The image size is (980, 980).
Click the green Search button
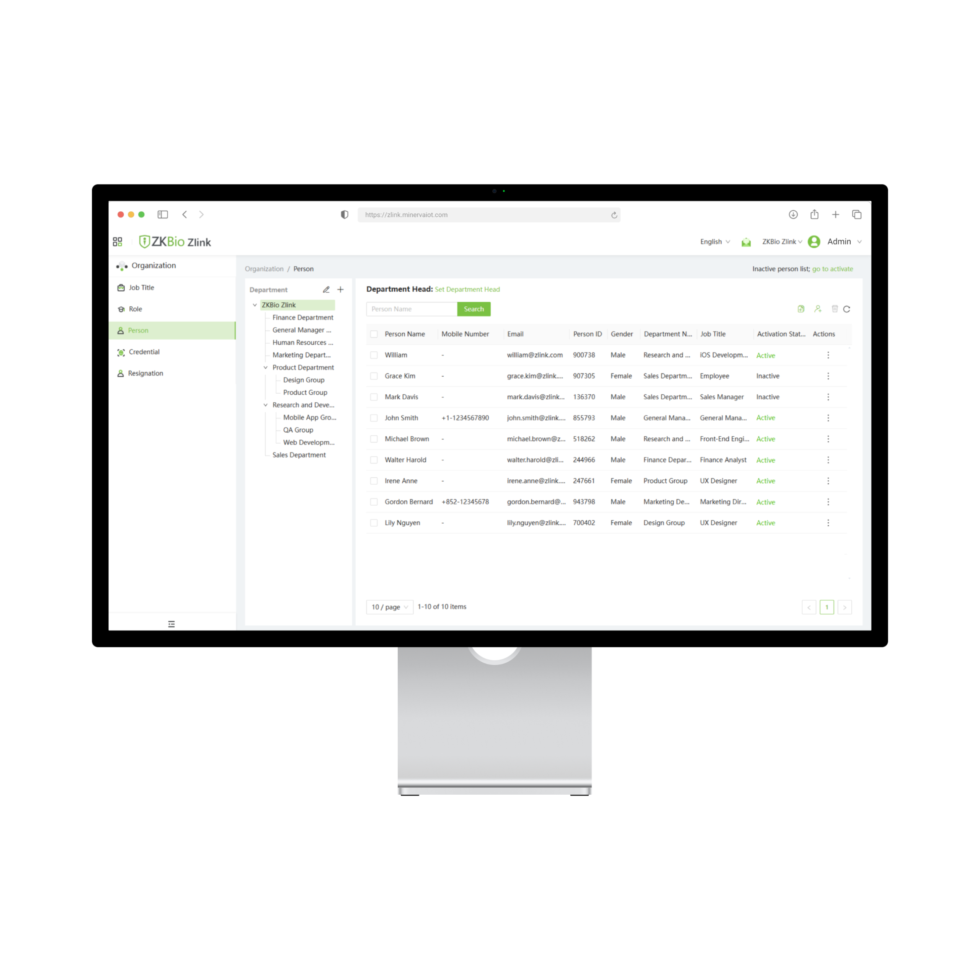473,309
